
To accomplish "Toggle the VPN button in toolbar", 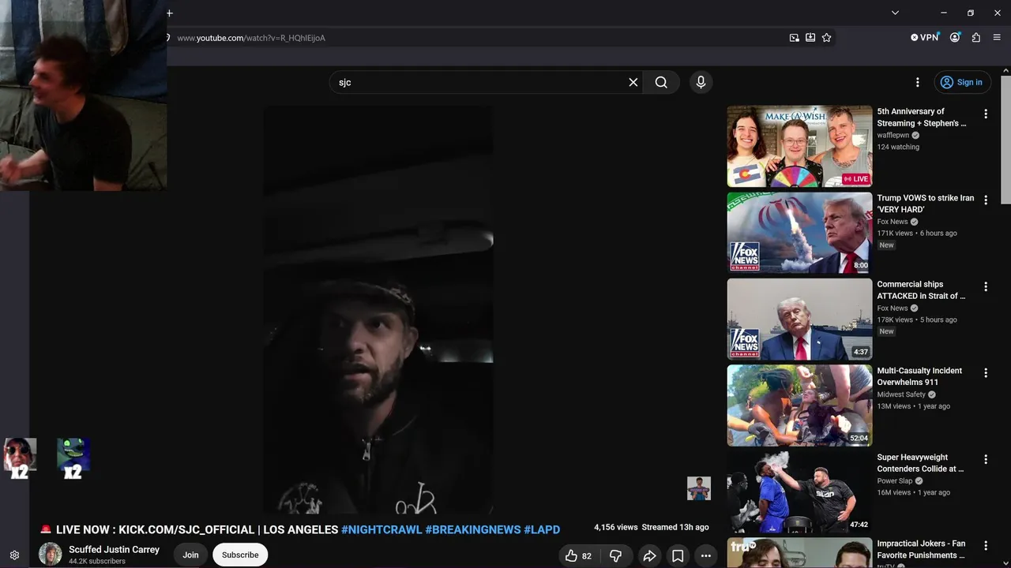I will [924, 37].
